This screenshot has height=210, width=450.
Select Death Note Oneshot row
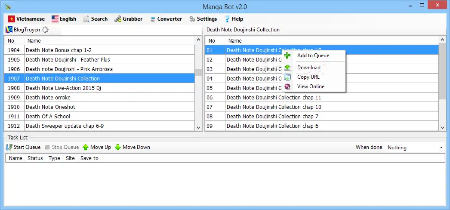pos(99,107)
